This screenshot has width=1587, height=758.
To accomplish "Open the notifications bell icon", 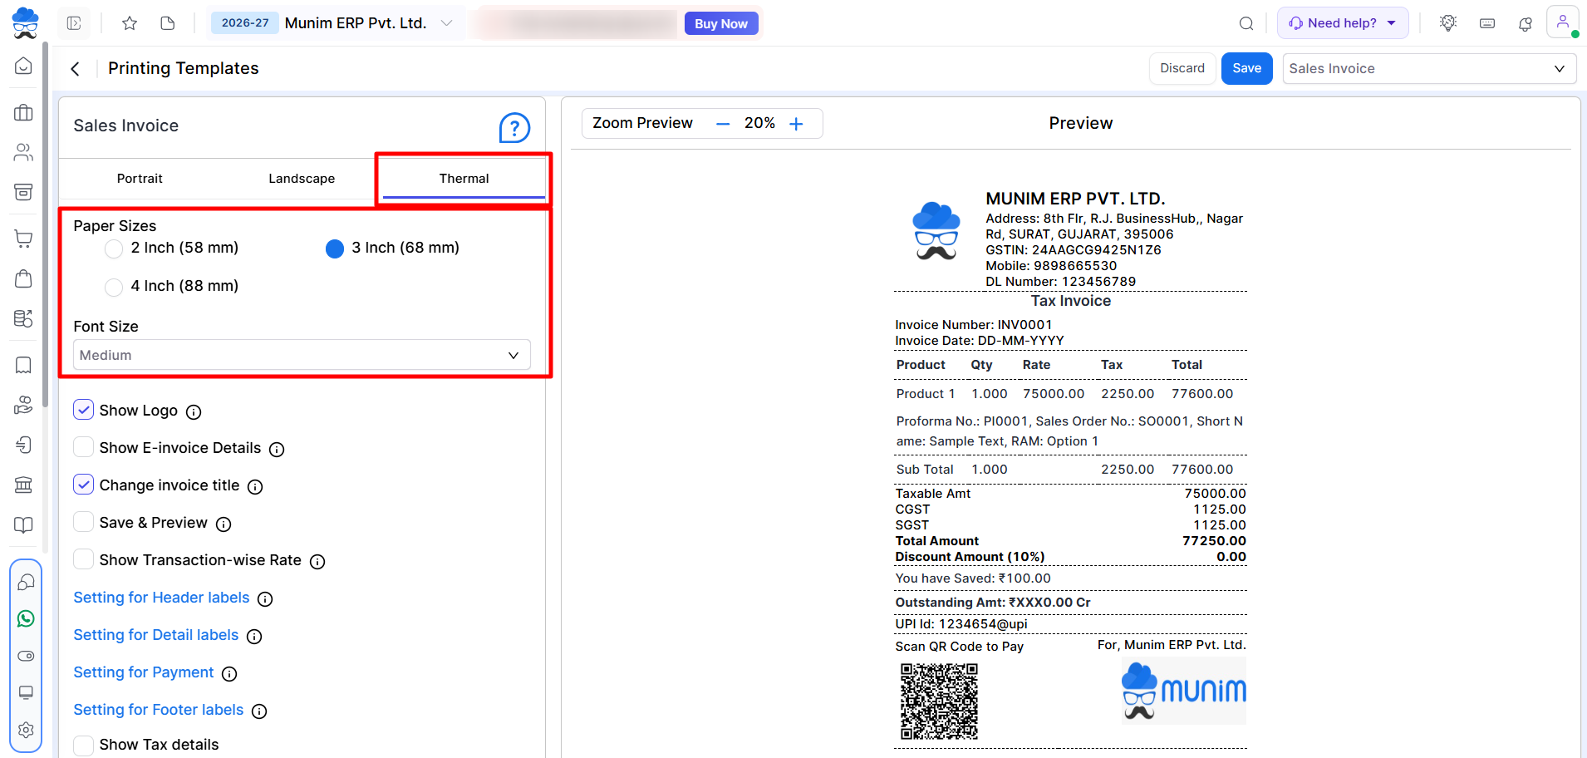I will pos(1526,23).
